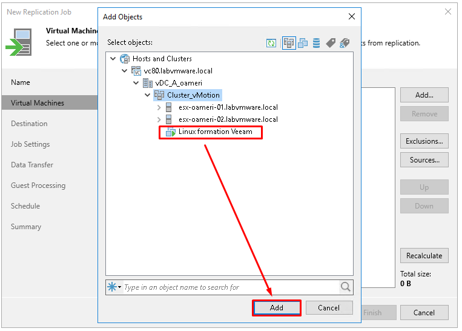This screenshot has height=331, width=462.
Task: Click the esx-oameri-01 host icon
Action: pos(168,107)
